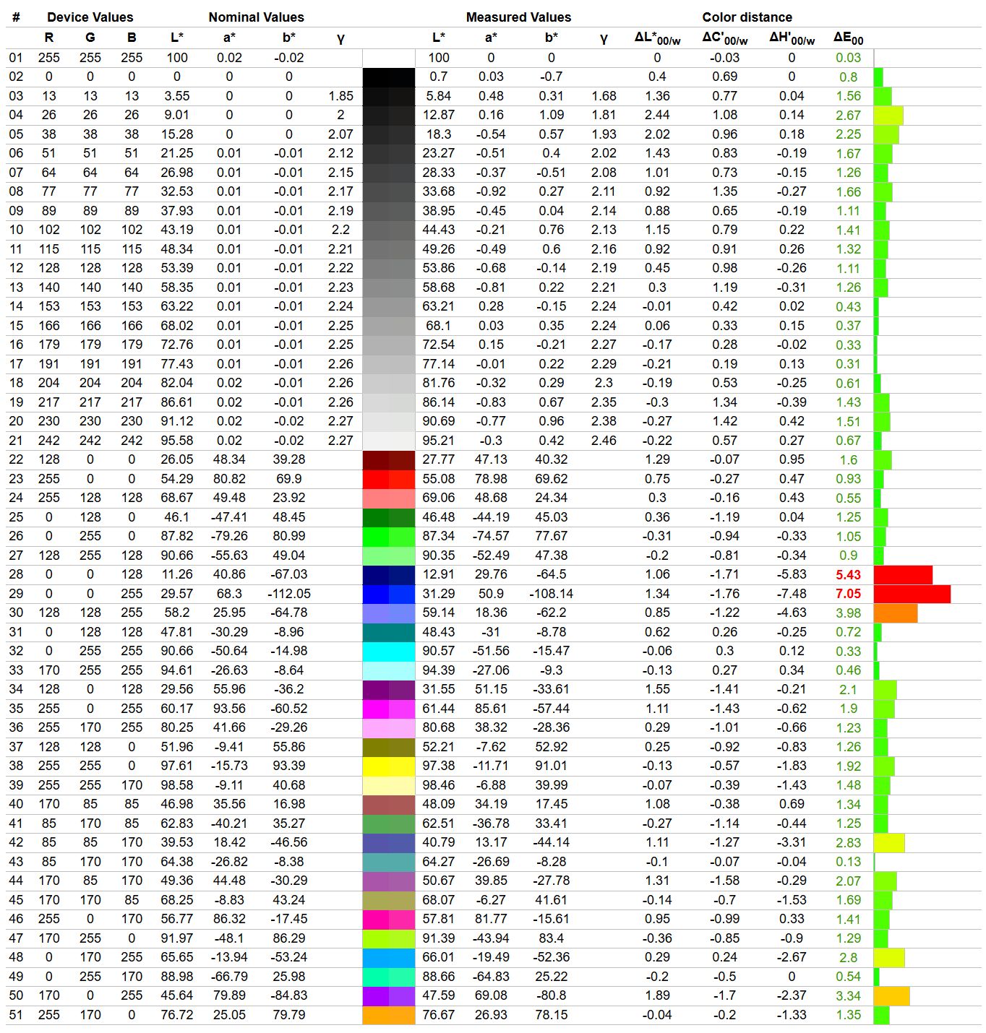Click the ΔL*00/w column header
The image size is (986, 1033).
[657, 38]
